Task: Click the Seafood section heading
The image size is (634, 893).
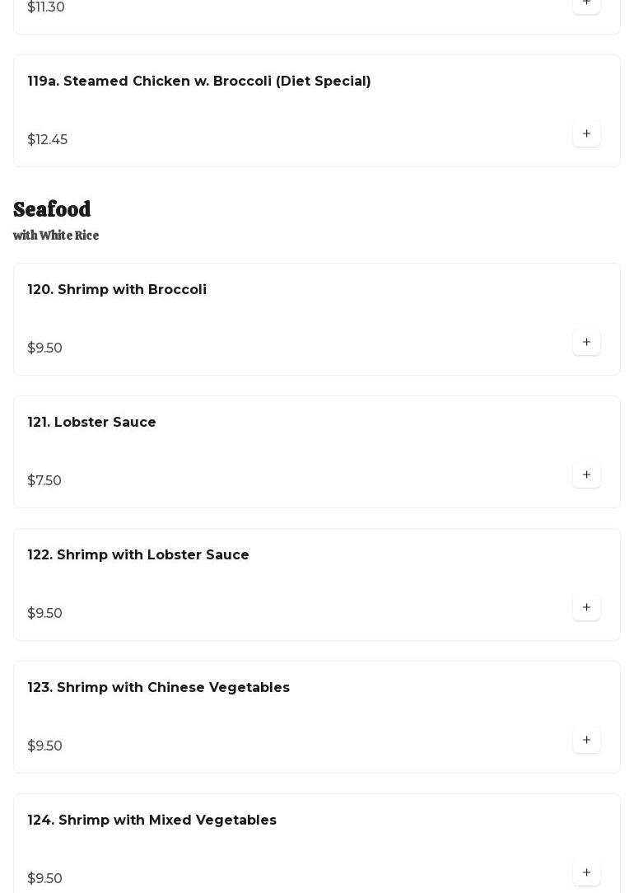Action: click(52, 209)
